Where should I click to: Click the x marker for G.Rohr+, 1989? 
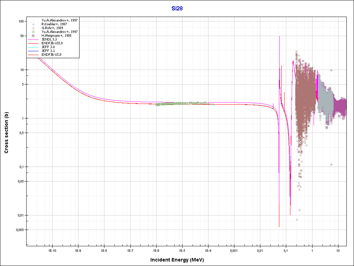(x=34, y=28)
